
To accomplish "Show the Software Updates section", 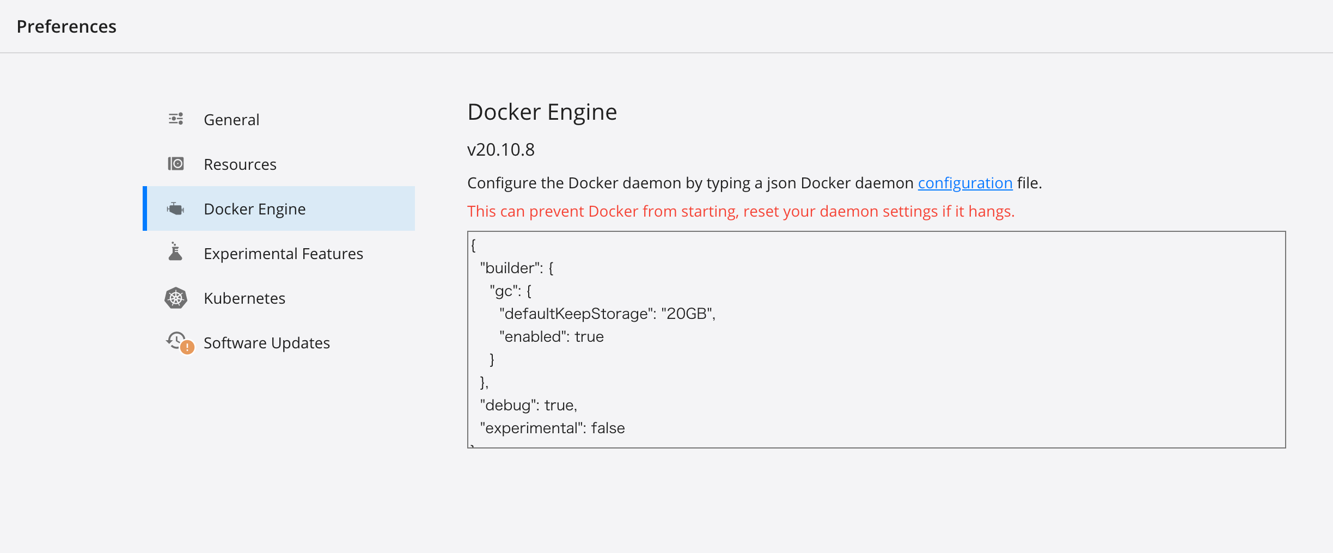I will tap(267, 343).
